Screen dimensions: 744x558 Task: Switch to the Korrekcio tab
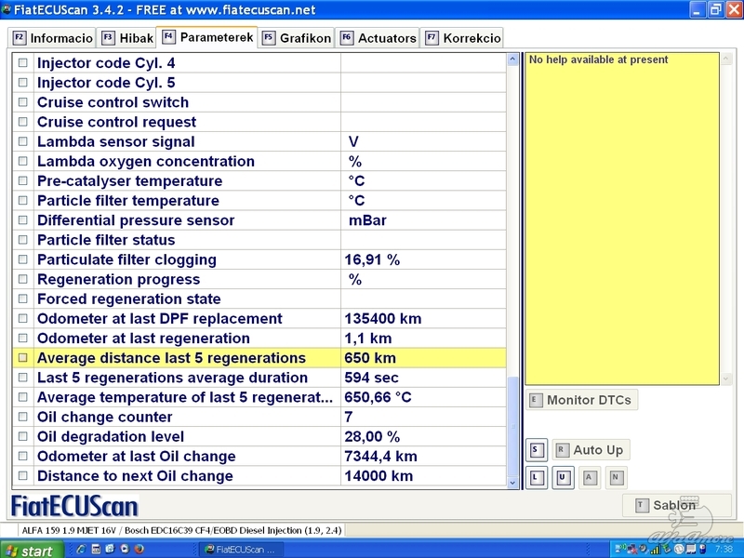point(462,38)
